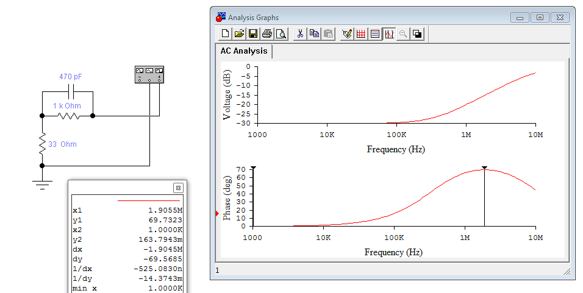The image size is (583, 293).
Task: Close the cursor readout panel
Action: (178, 188)
